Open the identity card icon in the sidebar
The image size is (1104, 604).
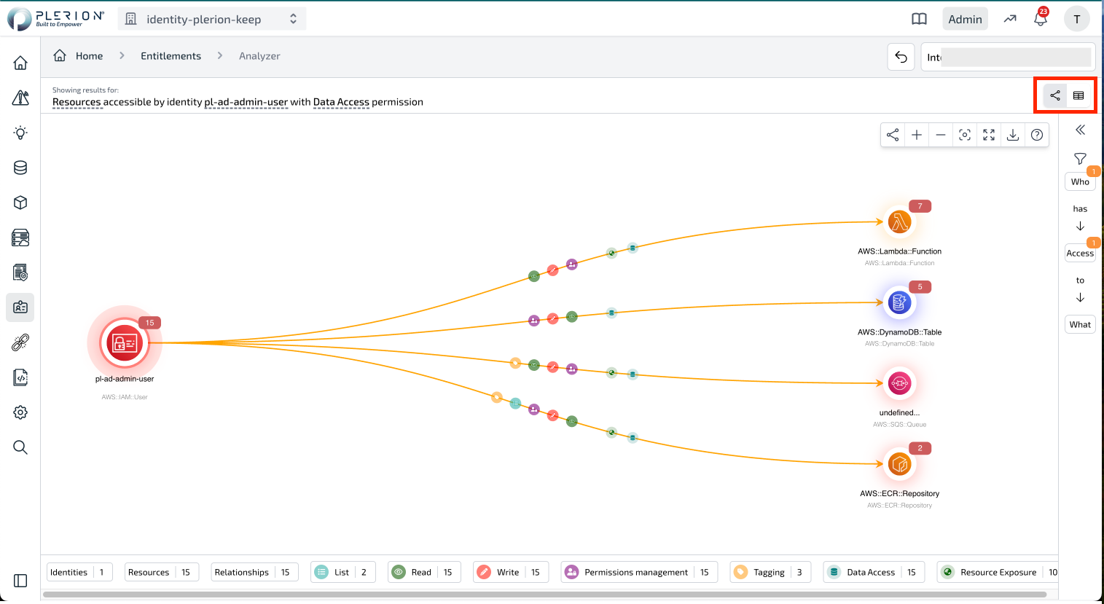20,307
